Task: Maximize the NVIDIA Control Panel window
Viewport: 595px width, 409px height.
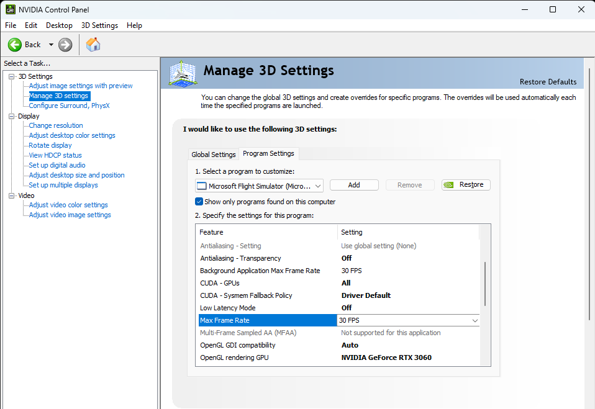Action: [x=553, y=9]
